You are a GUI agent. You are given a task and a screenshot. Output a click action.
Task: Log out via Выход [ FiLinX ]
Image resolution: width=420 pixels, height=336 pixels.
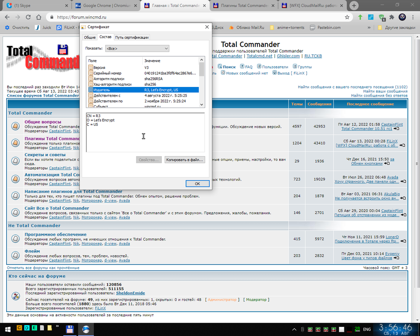click(x=290, y=73)
